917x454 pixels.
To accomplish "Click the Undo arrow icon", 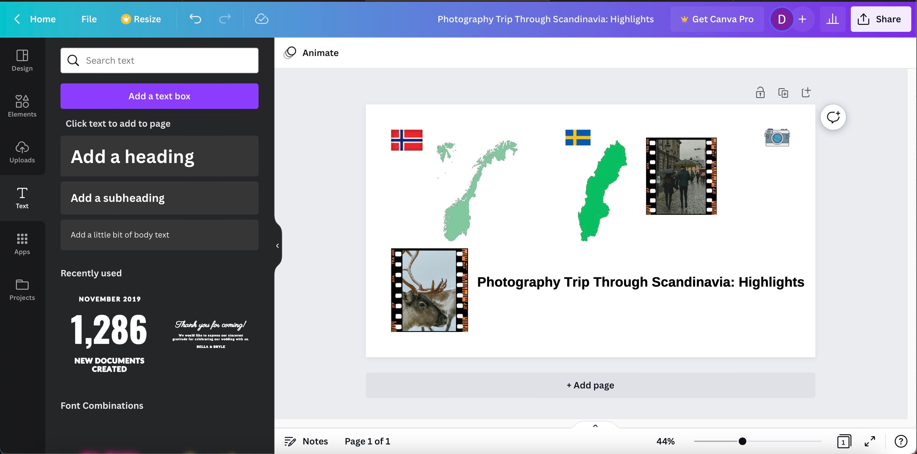I will pyautogui.click(x=195, y=19).
